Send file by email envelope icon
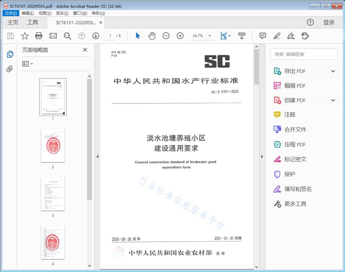Screen dimensions: 345x272 click(53, 36)
